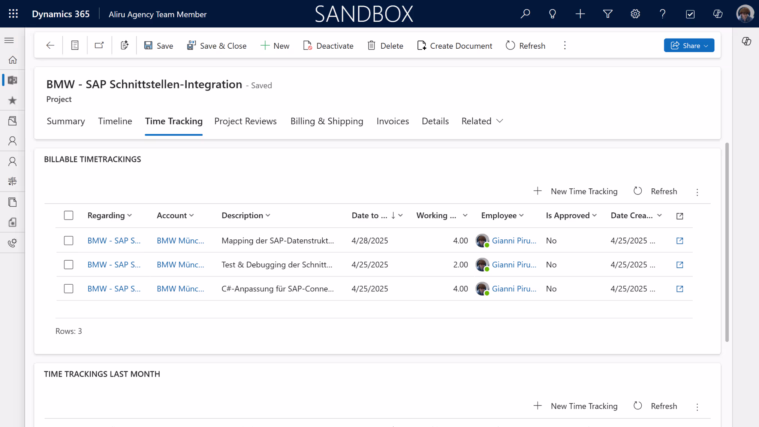Image resolution: width=759 pixels, height=427 pixels.
Task: Toggle the hamburger site map menu
Action: [9, 40]
